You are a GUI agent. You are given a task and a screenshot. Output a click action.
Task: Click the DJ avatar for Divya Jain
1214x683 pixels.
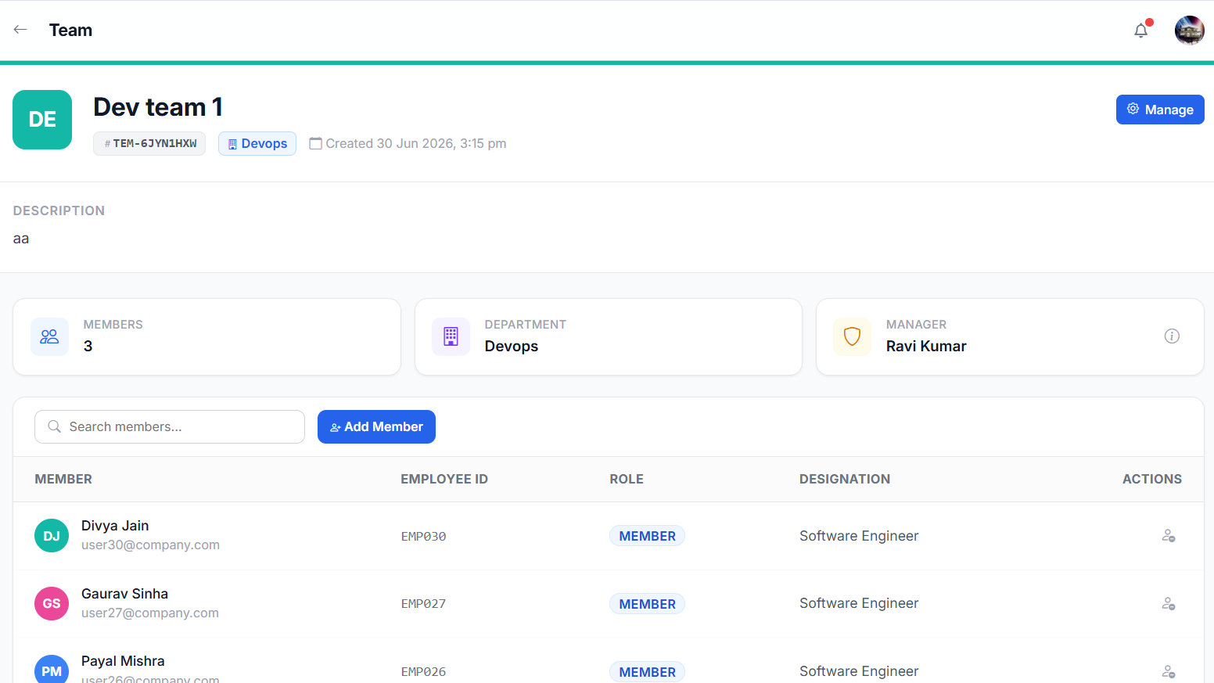52,536
